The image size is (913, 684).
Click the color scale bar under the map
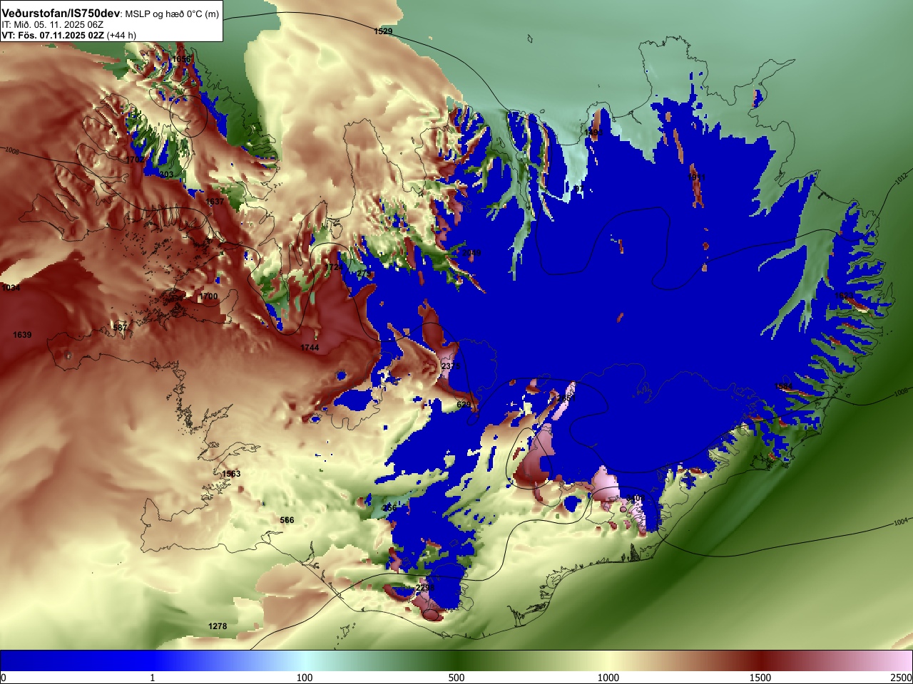(456, 660)
